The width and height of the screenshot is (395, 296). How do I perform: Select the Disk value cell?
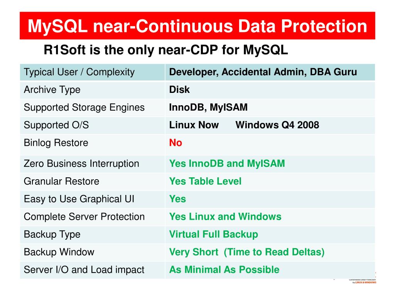[179, 90]
